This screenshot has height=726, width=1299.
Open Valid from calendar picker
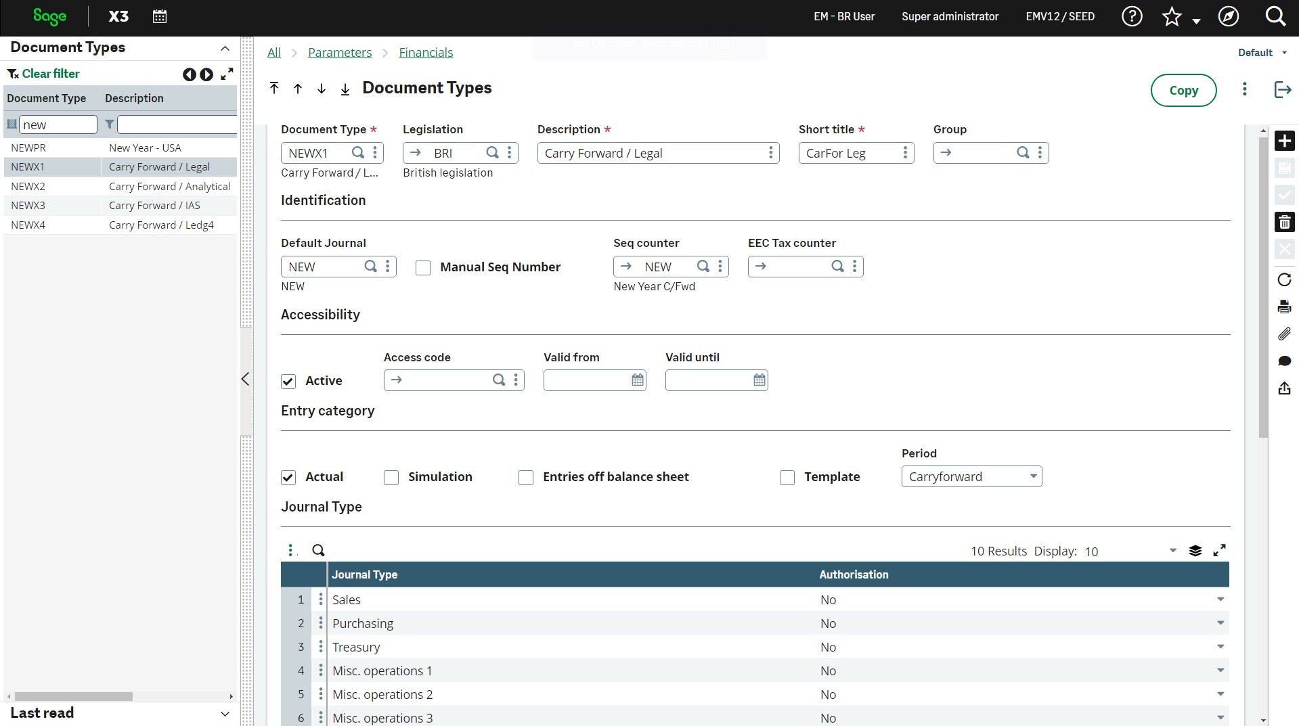click(638, 380)
